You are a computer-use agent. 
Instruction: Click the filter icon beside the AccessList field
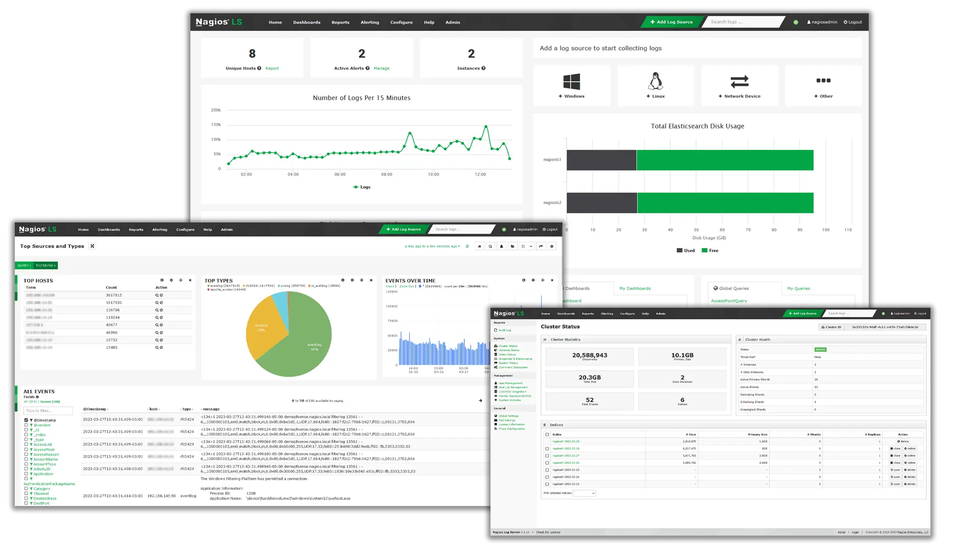[31, 445]
